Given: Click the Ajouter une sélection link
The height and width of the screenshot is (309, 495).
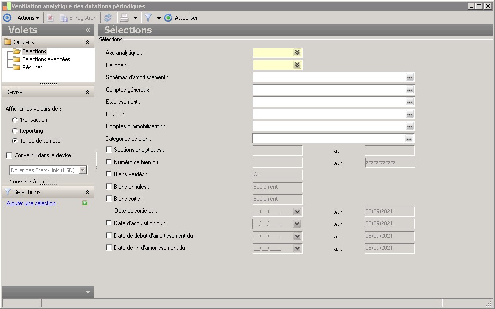Looking at the screenshot, I should pos(31,203).
